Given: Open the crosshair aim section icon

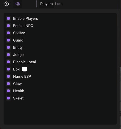Looking at the screenshot, I should click(x=7, y=4).
